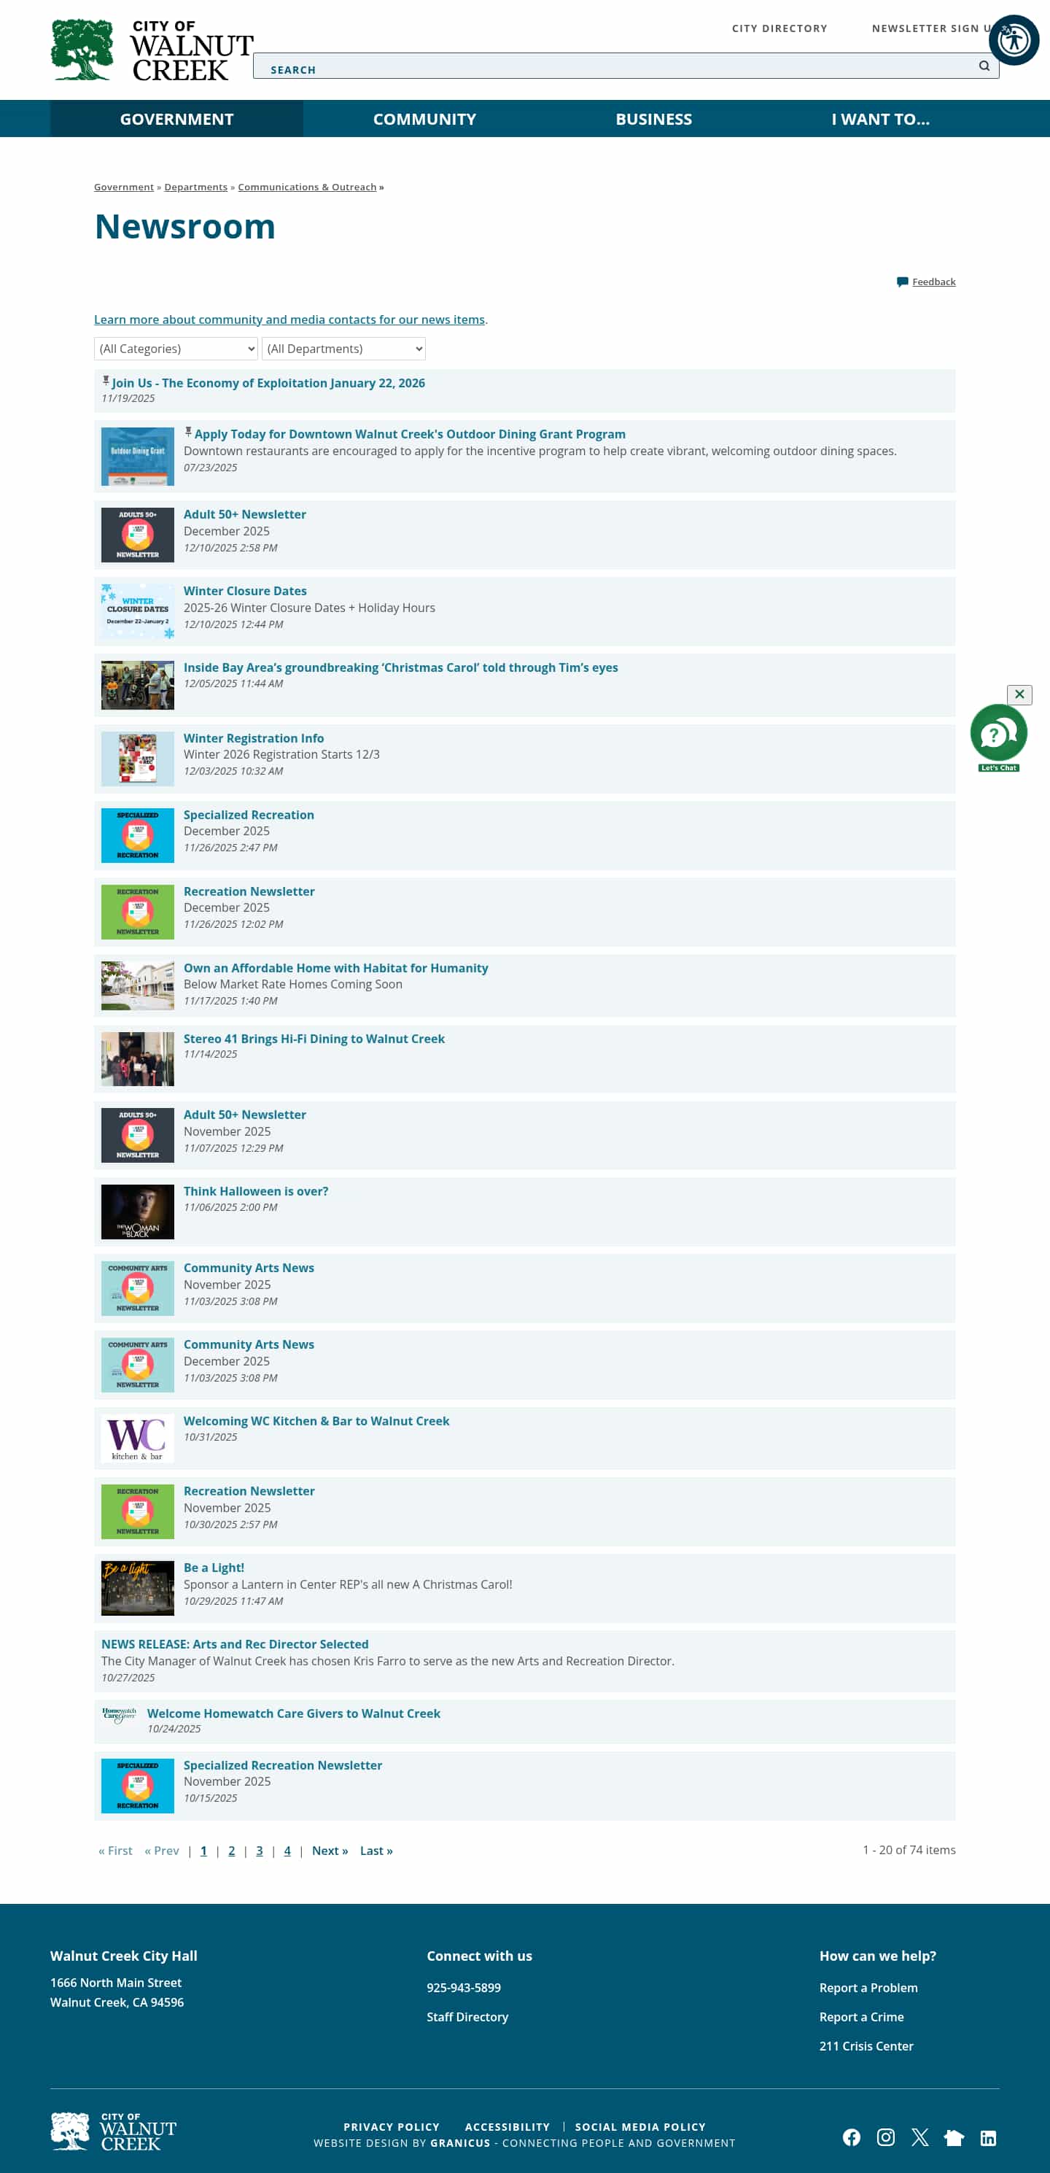Open the Nextdoor icon in footer
This screenshot has width=1050, height=2173.
pyautogui.click(x=954, y=2137)
